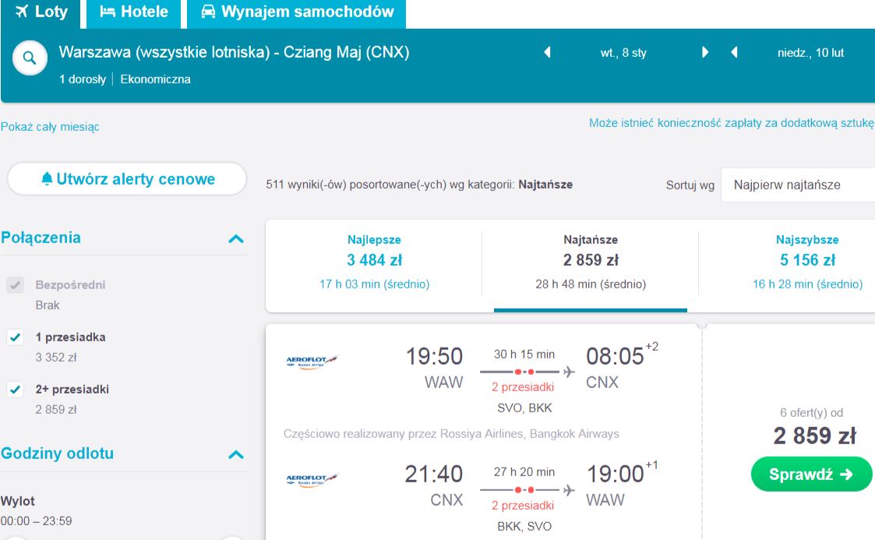Click the bell icon in price alerts
Screen dimensions: 875x540
(47, 178)
